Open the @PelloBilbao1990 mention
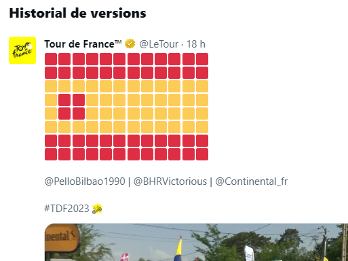This screenshot has width=348, height=261. point(85,181)
